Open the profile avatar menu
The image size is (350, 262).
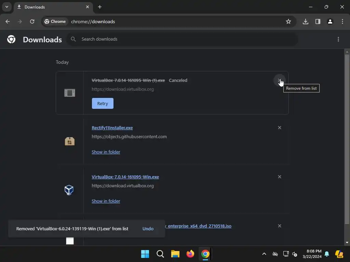(x=330, y=21)
